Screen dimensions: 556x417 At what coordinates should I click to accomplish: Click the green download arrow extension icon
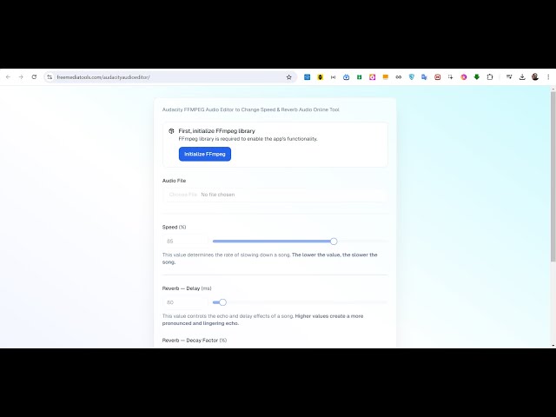coord(477,76)
